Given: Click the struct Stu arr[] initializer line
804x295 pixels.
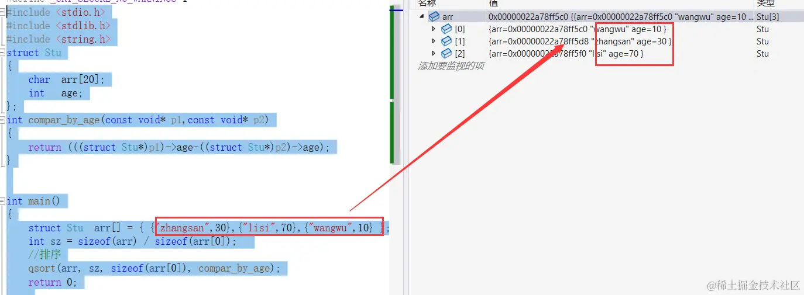Looking at the screenshot, I should tap(208, 228).
